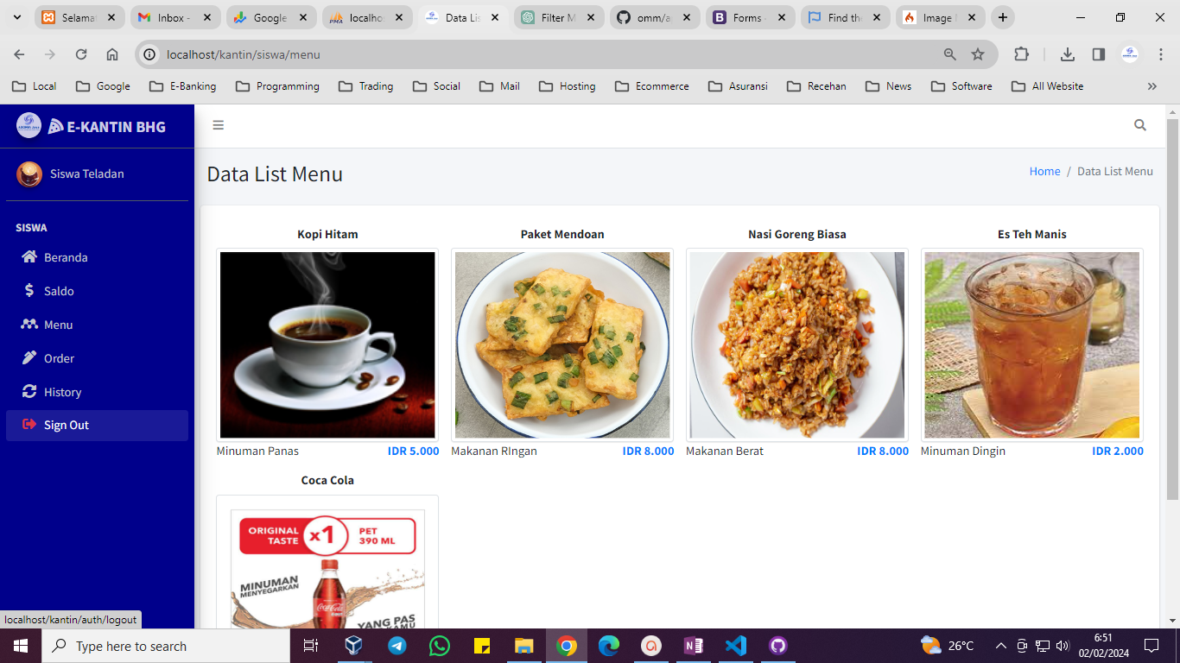
Task: Follow the Home breadcrumb link
Action: pyautogui.click(x=1044, y=171)
